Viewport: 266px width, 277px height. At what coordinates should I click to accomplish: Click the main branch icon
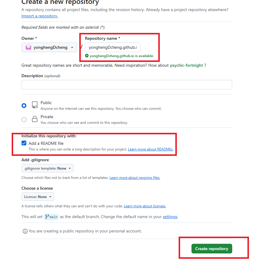47,217
